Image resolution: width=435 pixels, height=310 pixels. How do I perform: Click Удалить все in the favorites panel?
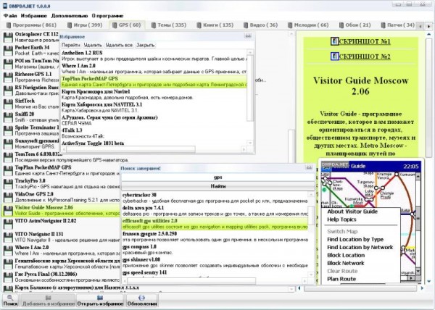click(x=119, y=45)
